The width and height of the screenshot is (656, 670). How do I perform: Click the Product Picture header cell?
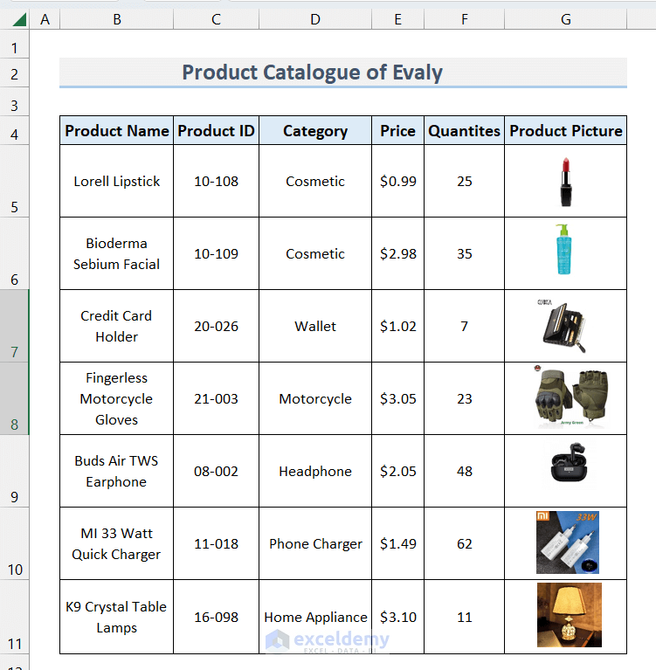565,130
